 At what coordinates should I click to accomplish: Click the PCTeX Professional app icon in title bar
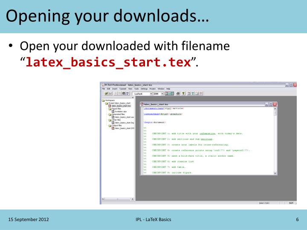tap(103, 85)
